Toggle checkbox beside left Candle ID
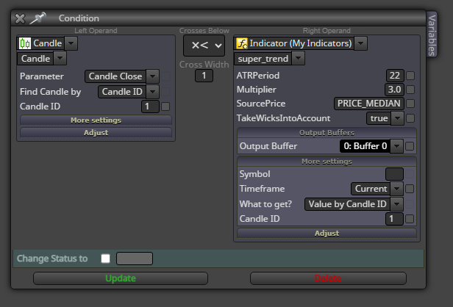This screenshot has height=307, width=453. tap(165, 106)
